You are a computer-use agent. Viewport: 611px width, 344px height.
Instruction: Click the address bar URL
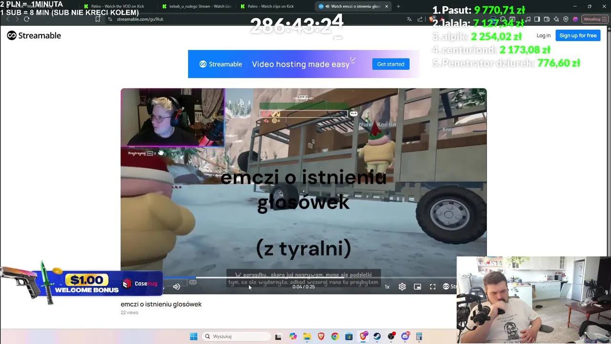tap(140, 19)
